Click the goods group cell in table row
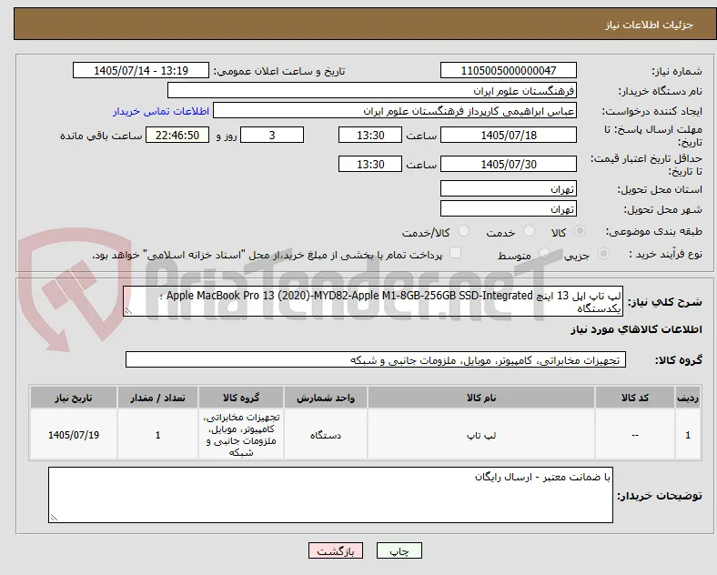 [x=241, y=435]
